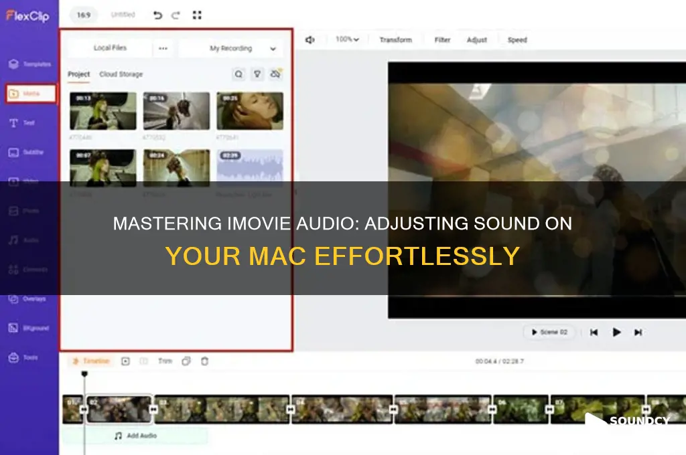Screen dimensions: 686x455
Task: Click the Untitled project name field
Action: [x=123, y=15]
